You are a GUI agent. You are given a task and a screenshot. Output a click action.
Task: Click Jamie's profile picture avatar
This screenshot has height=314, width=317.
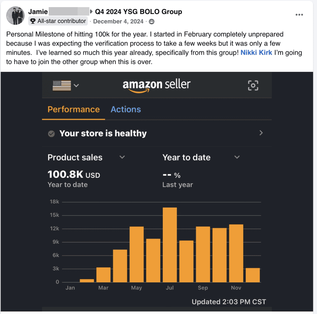click(15, 16)
